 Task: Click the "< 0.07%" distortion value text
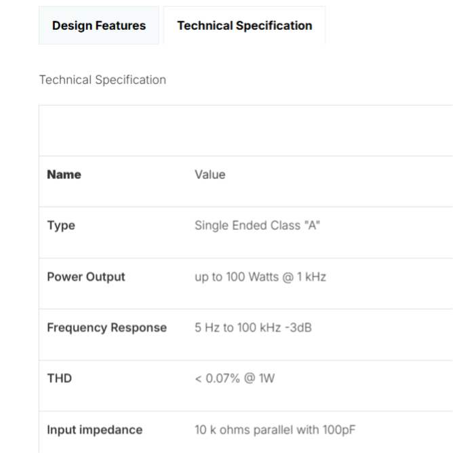click(x=218, y=378)
